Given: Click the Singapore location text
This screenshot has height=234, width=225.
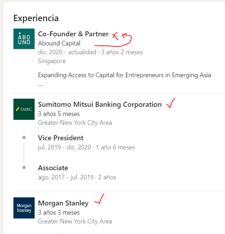Looking at the screenshot, I should click(x=52, y=61).
